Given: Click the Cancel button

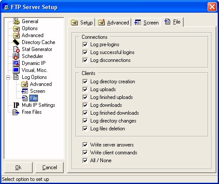Looking at the screenshot, I should (50, 167).
